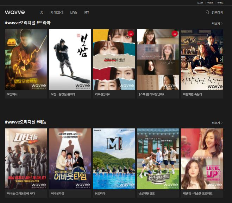The image size is (232, 203).
Task: Click the #wavve오리지널 #예능 section heading
Action: (26, 122)
